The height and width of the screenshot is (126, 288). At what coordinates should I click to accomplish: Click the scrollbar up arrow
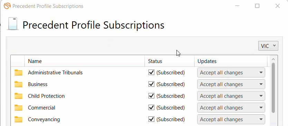click(x=273, y=59)
